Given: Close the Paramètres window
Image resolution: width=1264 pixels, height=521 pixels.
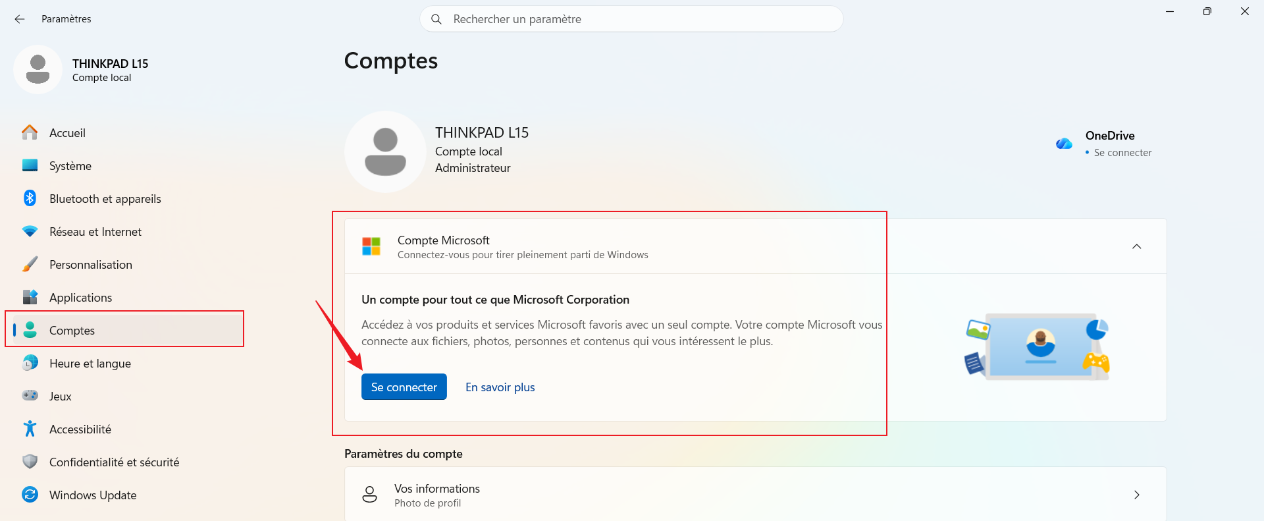Looking at the screenshot, I should (1245, 11).
